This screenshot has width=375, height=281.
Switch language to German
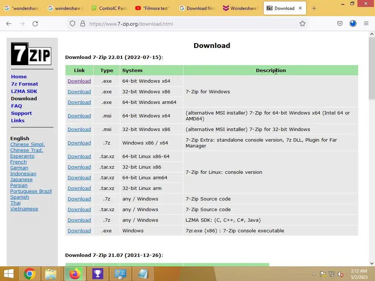pos(19,168)
